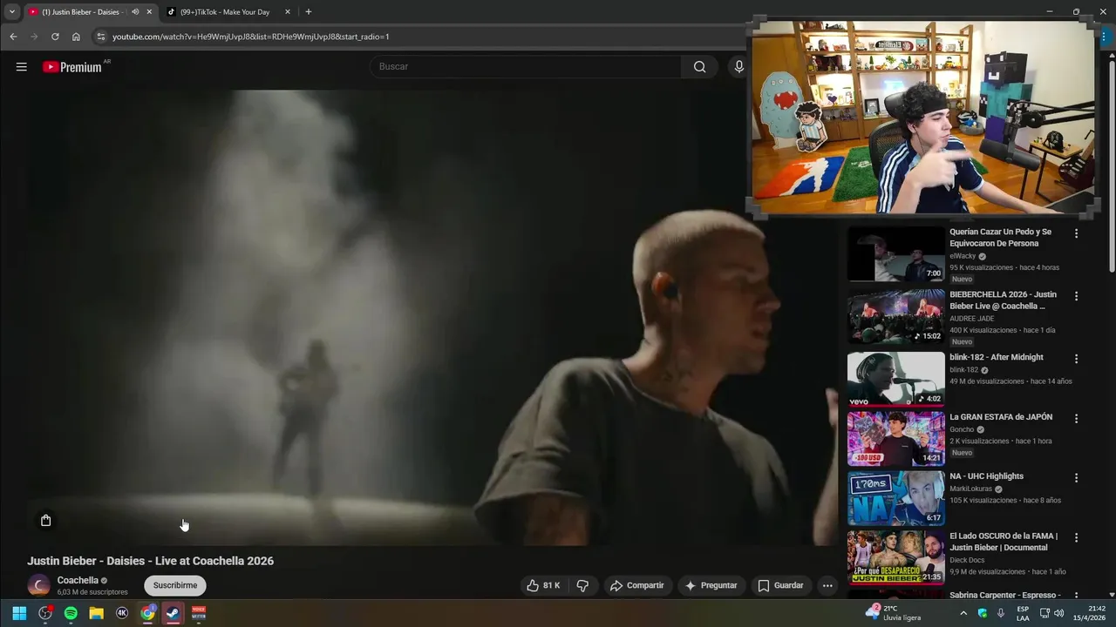Click the address bar URL
The width and height of the screenshot is (1116, 627).
tap(251, 37)
